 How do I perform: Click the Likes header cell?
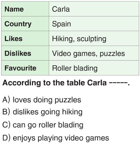pyautogui.click(x=25, y=38)
